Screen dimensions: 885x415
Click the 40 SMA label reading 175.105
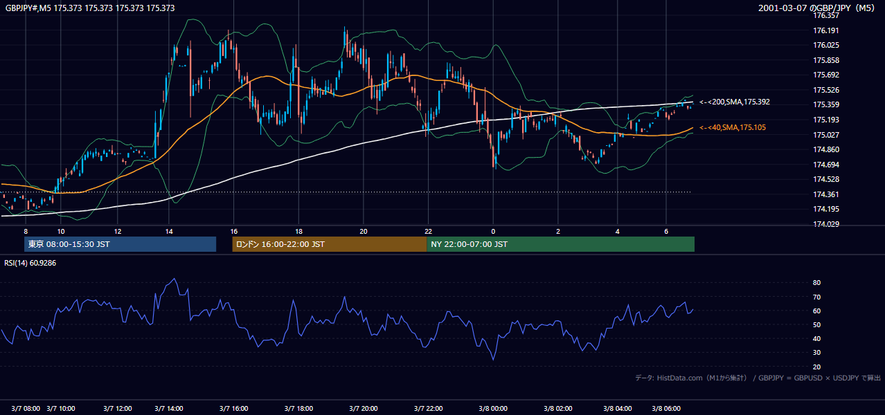coord(733,127)
